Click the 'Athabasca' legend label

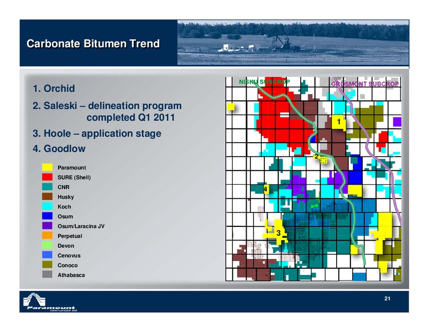click(71, 275)
